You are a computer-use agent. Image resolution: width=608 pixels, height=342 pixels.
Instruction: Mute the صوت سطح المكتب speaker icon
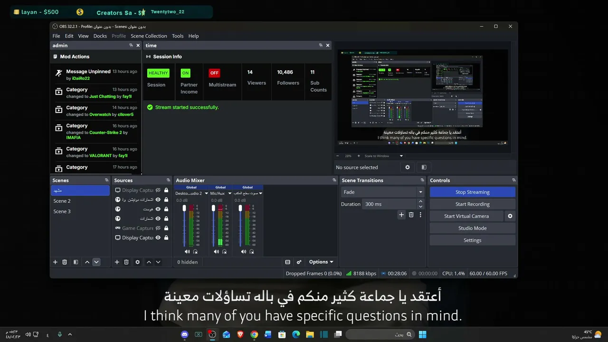[x=243, y=252]
